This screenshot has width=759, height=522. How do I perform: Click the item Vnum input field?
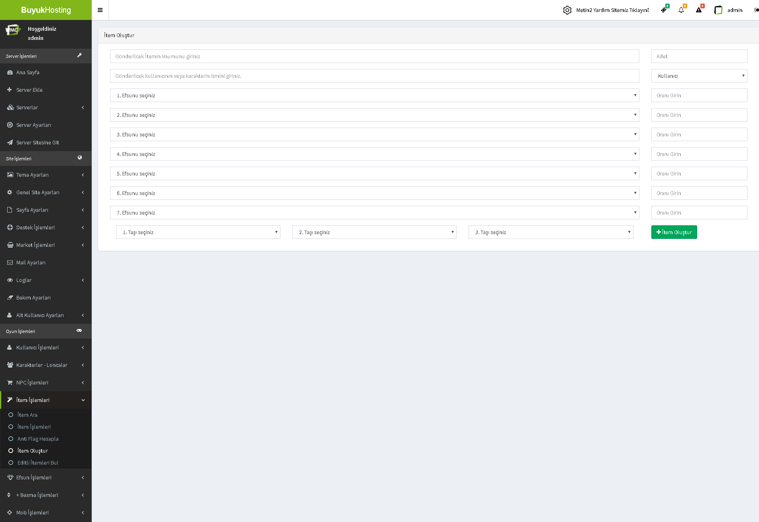coord(374,56)
